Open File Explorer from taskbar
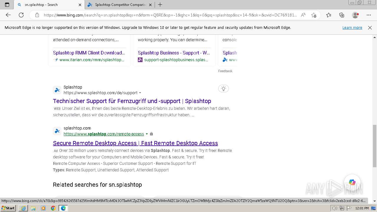The image size is (377, 212). [x=33, y=208]
